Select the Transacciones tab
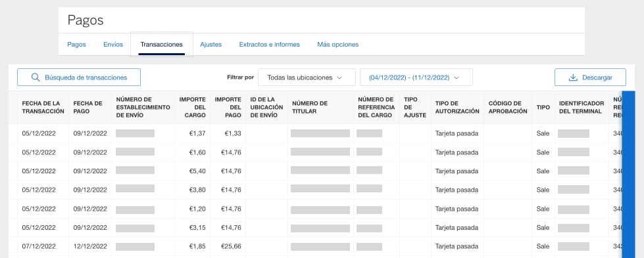 (161, 44)
